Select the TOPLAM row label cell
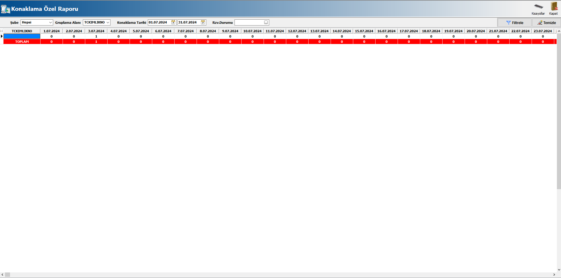 (22, 42)
